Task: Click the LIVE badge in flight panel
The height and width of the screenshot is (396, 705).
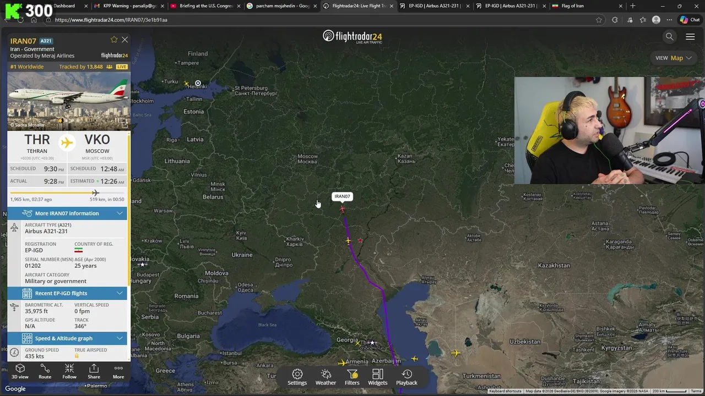Action: click(121, 67)
